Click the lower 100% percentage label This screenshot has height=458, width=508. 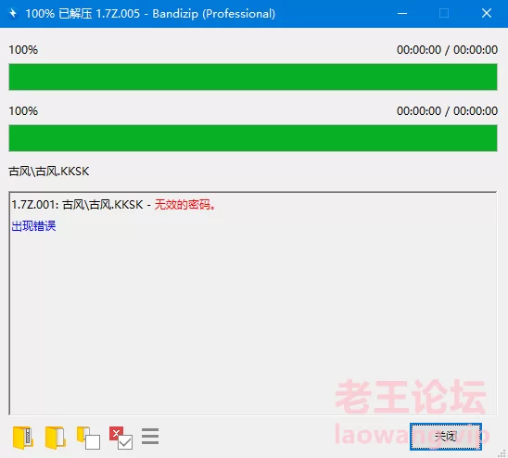[x=23, y=111]
